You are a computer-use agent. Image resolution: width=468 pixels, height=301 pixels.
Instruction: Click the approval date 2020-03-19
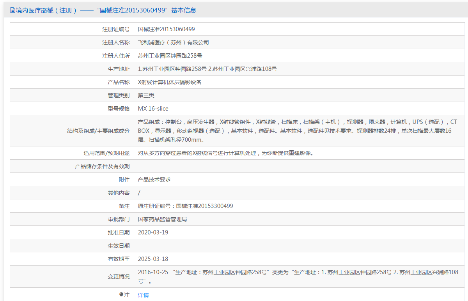pyautogui.click(x=153, y=232)
